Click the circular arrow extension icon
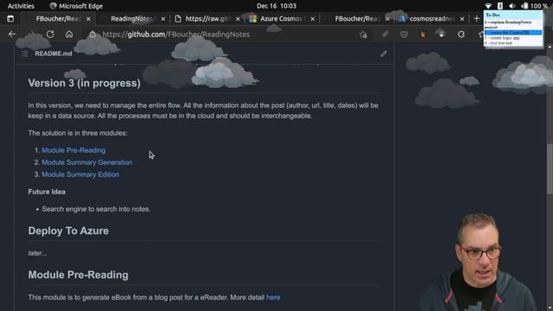Screen dimensions: 553x311 [x=461, y=35]
